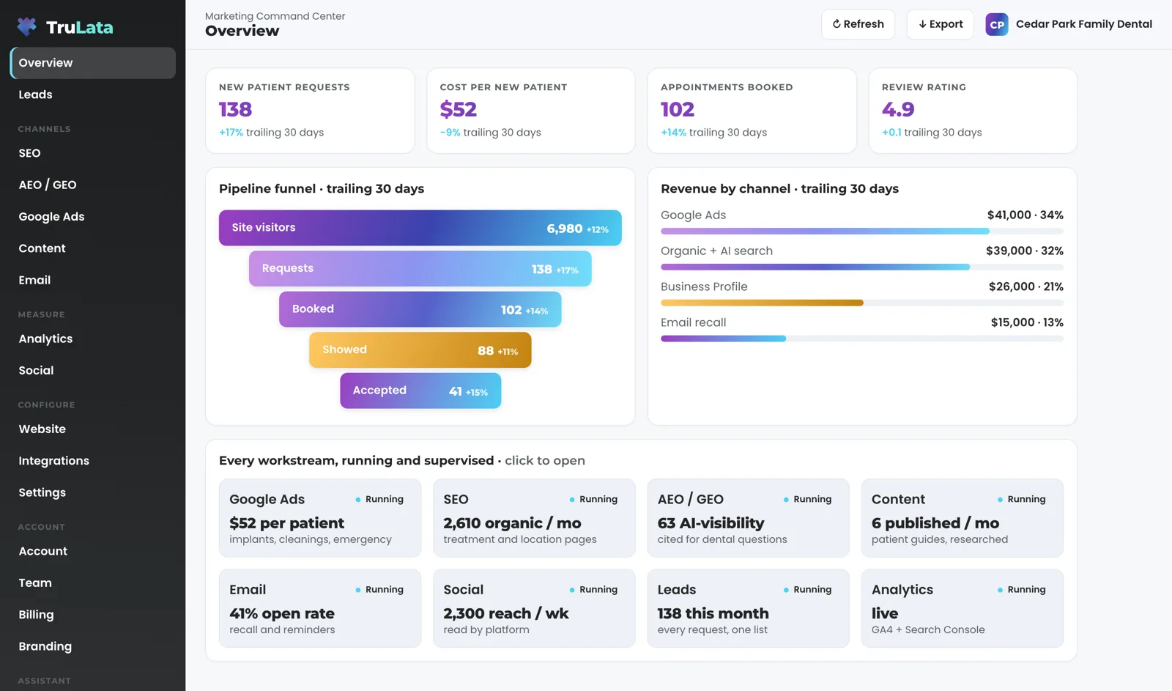Click the CP account avatar badge
The width and height of the screenshot is (1172, 691).
997,24
